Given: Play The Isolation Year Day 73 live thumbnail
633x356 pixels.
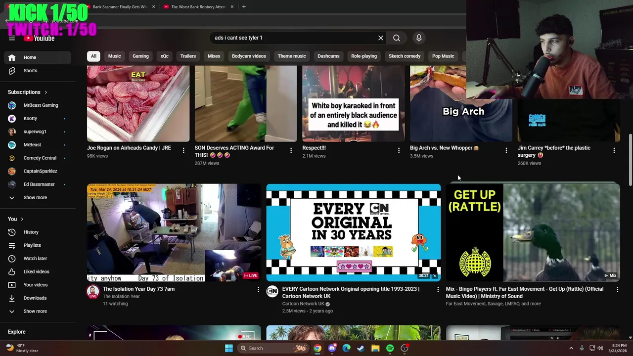Looking at the screenshot, I should click(174, 232).
